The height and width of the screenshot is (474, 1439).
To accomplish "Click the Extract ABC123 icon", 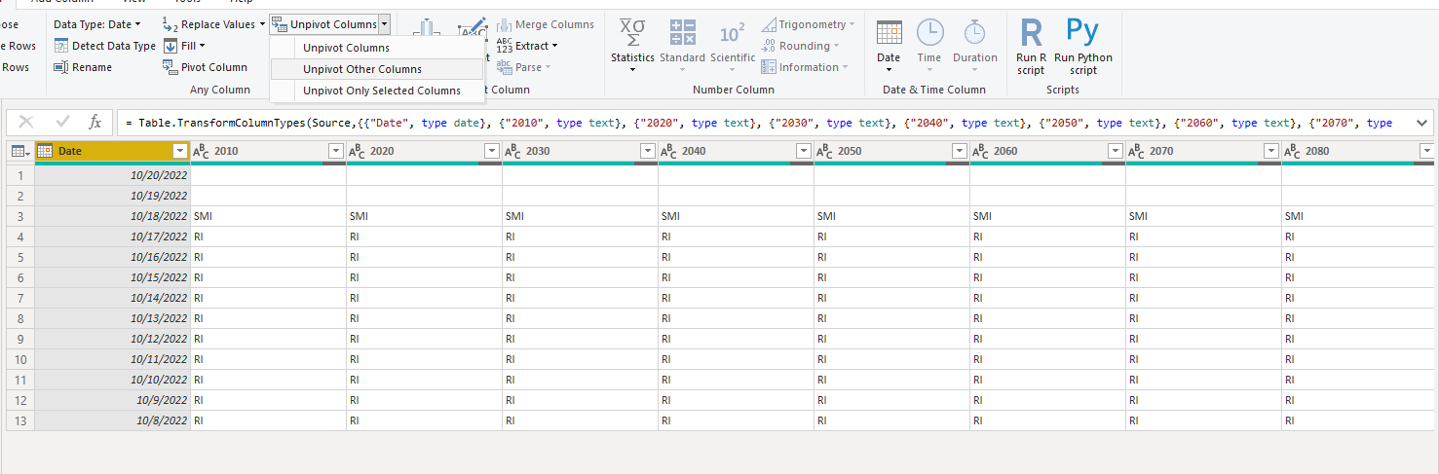I will (504, 46).
